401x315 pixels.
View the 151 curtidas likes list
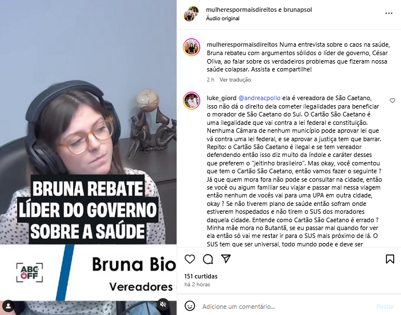click(x=201, y=276)
